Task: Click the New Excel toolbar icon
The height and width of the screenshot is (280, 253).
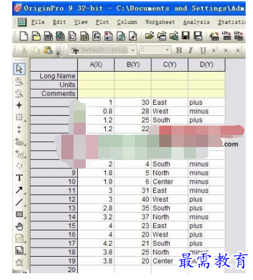Action: click(60, 36)
